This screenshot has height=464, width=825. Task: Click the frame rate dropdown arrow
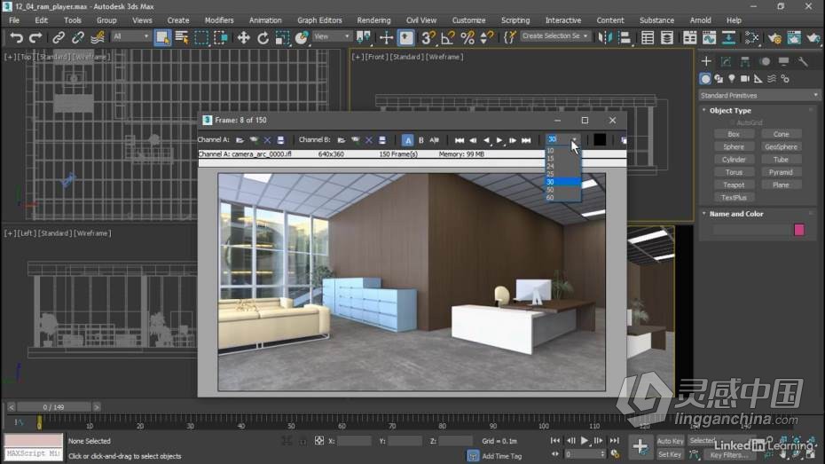point(575,139)
